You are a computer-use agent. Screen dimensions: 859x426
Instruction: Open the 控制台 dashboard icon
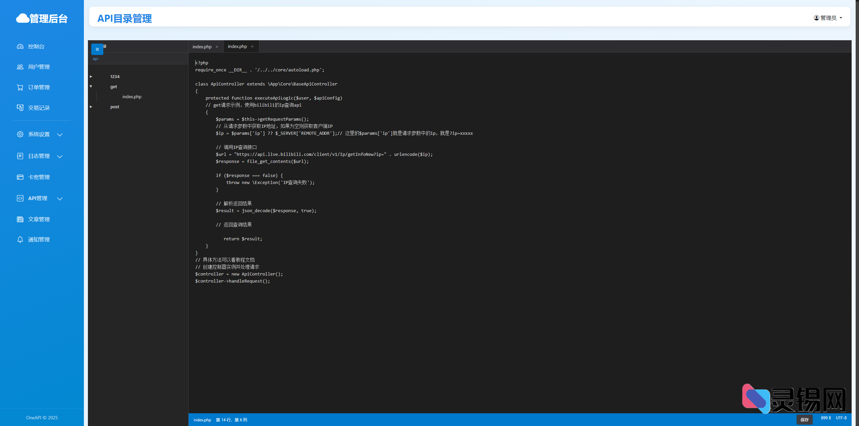tap(20, 47)
